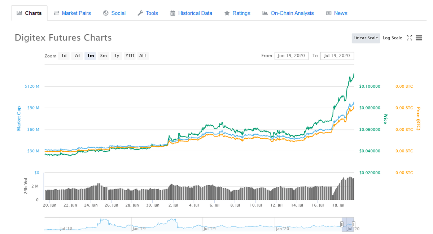Click the Market Pairs arrows icon
The image size is (433, 234).
pos(56,13)
